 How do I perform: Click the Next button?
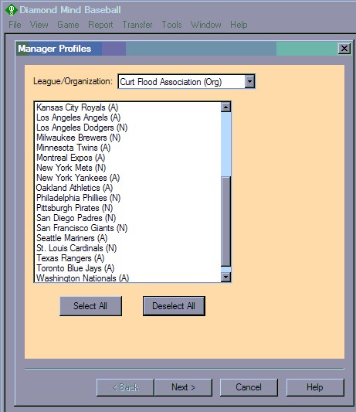183,387
